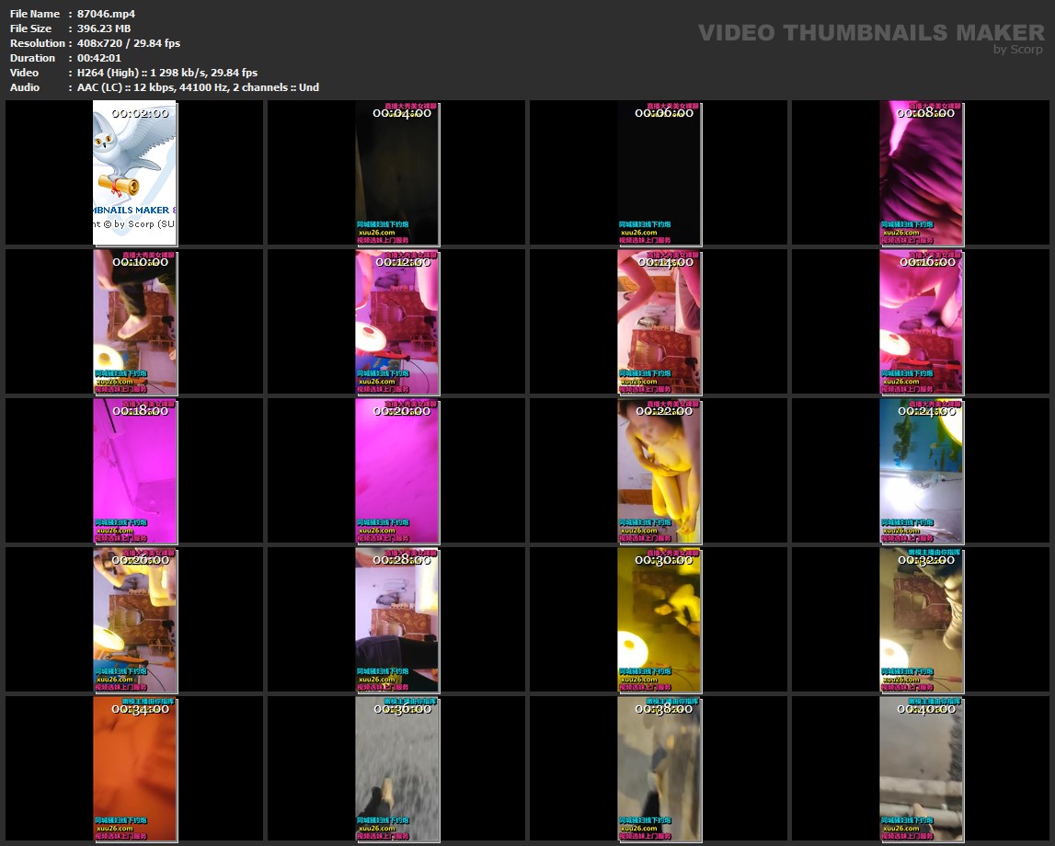The image size is (1055, 846).
Task: Click the AAC audio info line
Action: [x=198, y=87]
